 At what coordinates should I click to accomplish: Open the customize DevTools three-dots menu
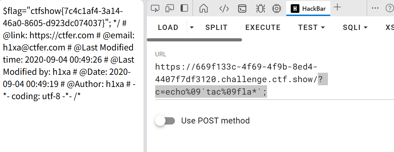(x=375, y=8)
